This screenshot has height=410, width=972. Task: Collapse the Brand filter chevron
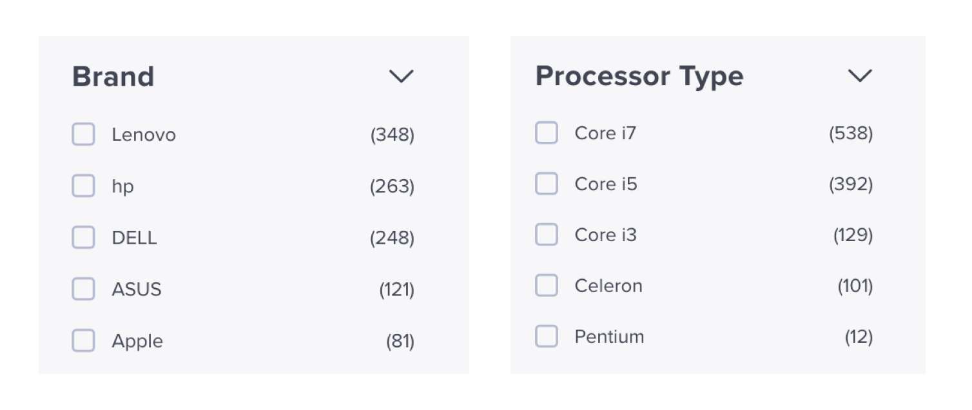(401, 77)
